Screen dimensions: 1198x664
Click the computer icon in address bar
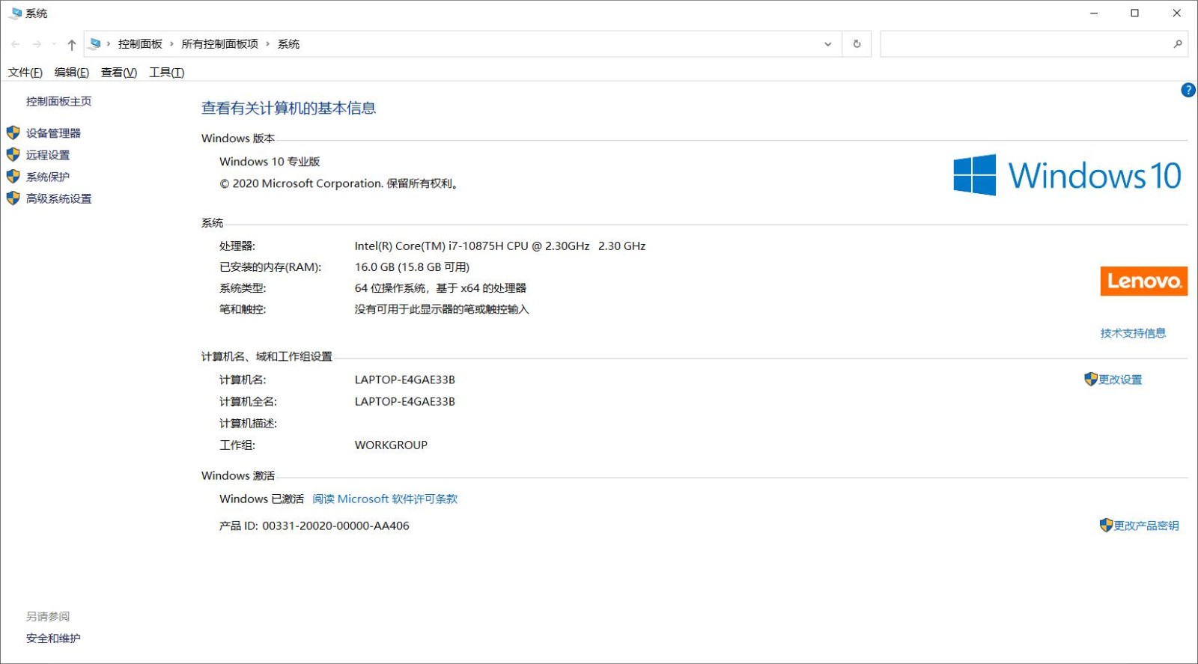point(94,44)
